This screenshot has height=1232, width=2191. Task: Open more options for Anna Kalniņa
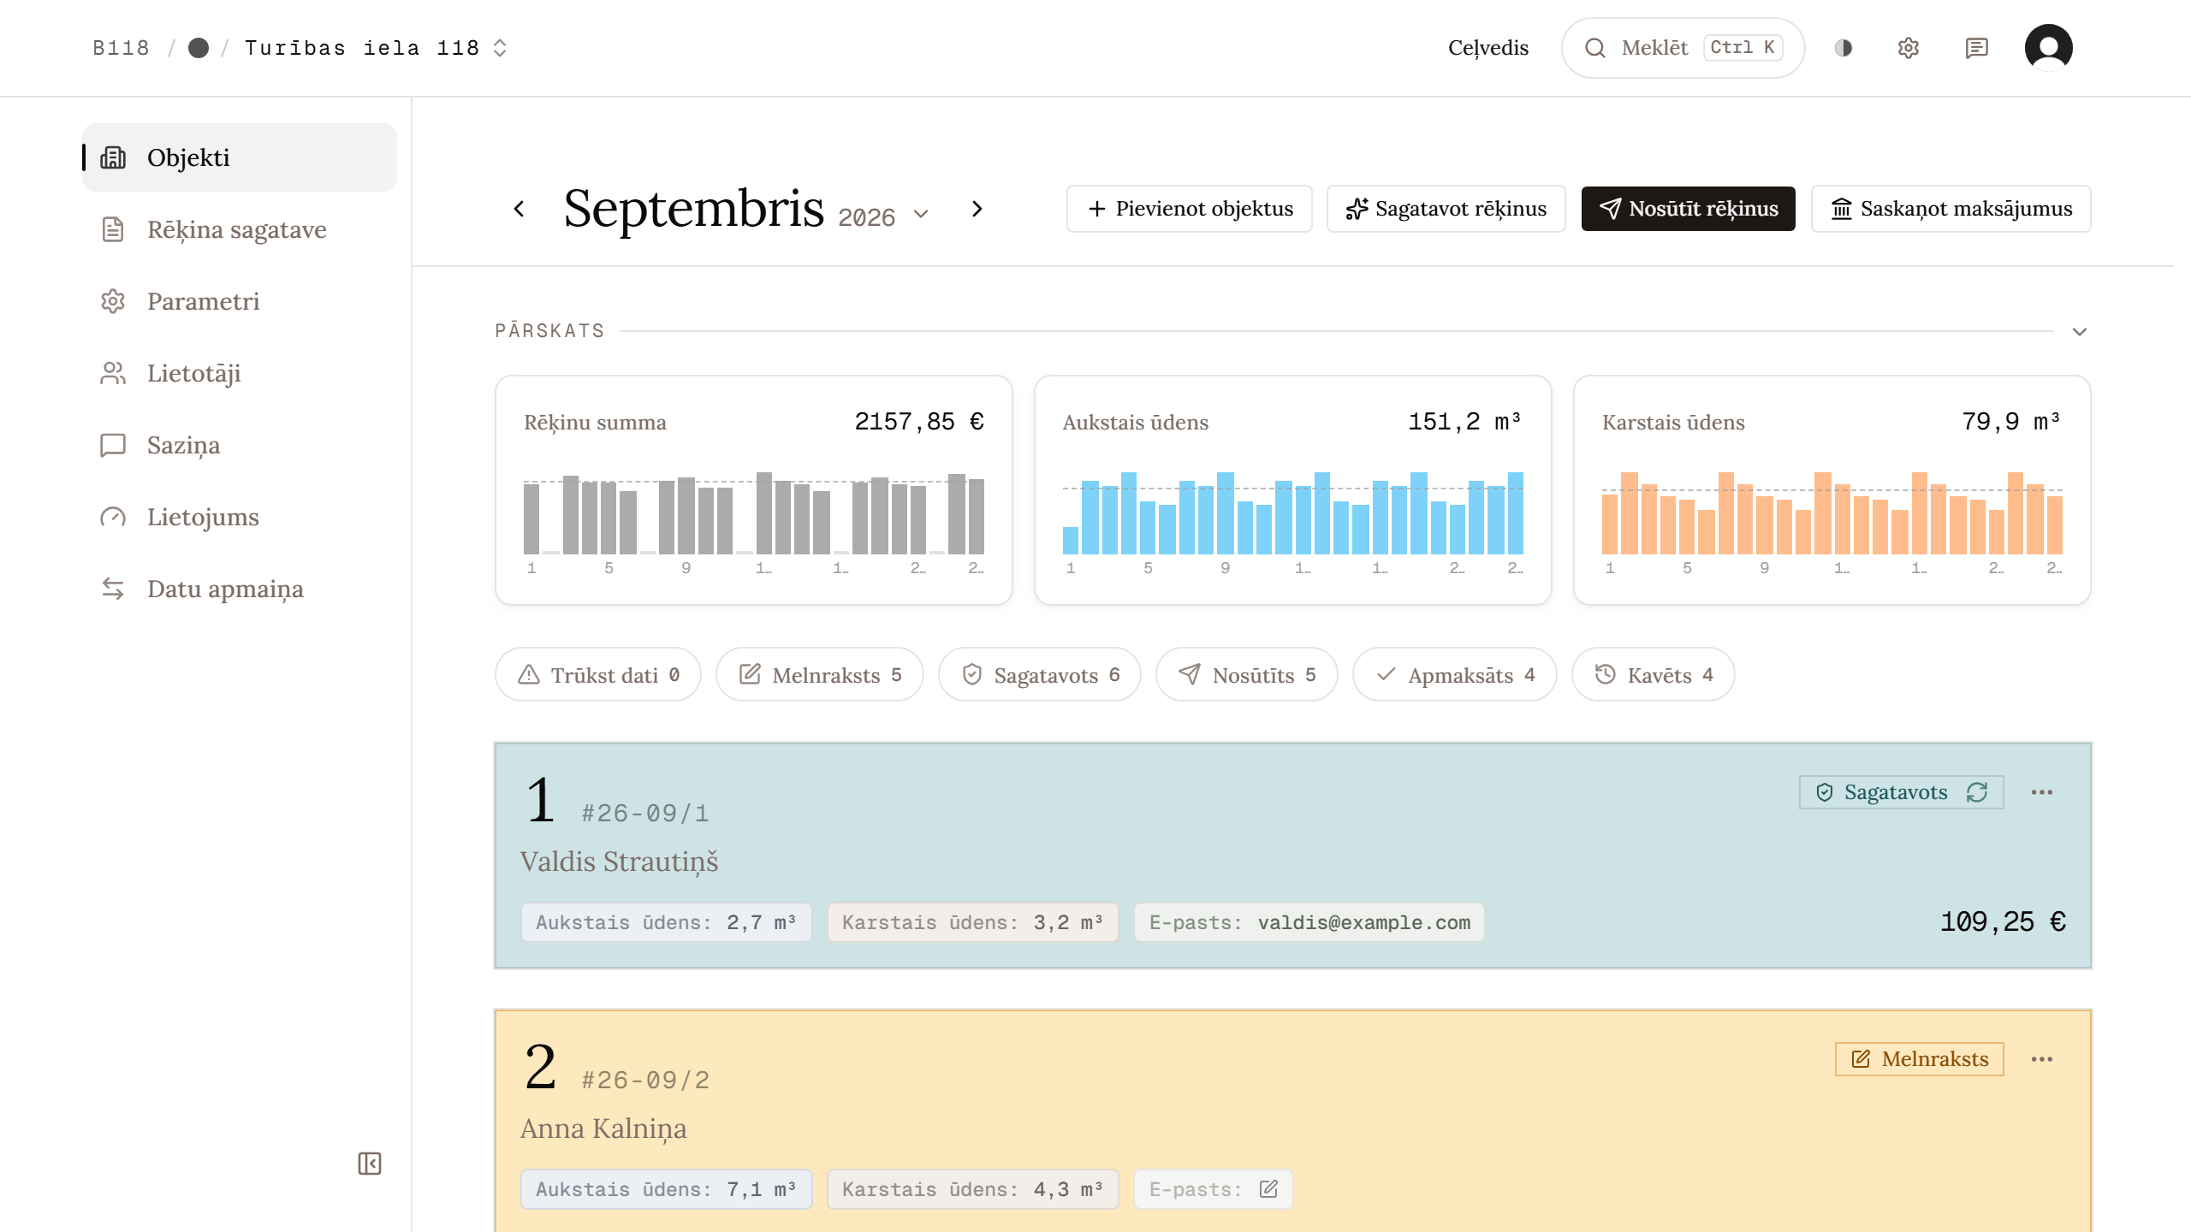coord(2042,1059)
